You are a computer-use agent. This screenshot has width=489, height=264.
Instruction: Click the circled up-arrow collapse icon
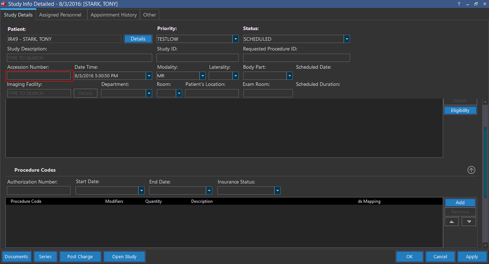click(x=471, y=170)
